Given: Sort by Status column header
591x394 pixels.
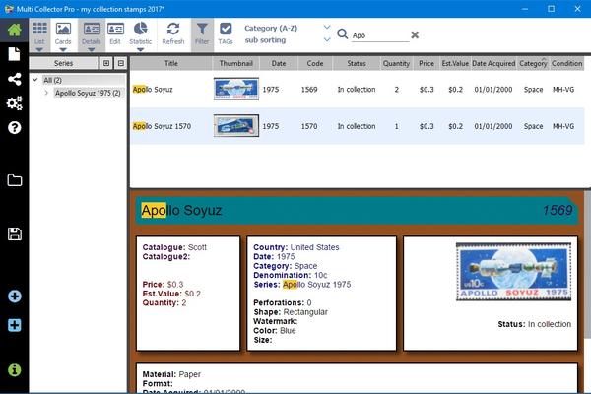Looking at the screenshot, I should tap(357, 63).
